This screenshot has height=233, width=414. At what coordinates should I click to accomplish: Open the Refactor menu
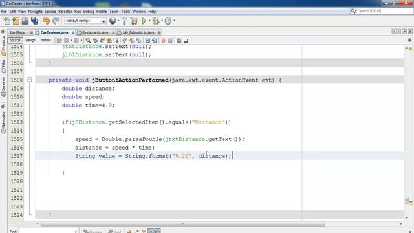(x=65, y=12)
